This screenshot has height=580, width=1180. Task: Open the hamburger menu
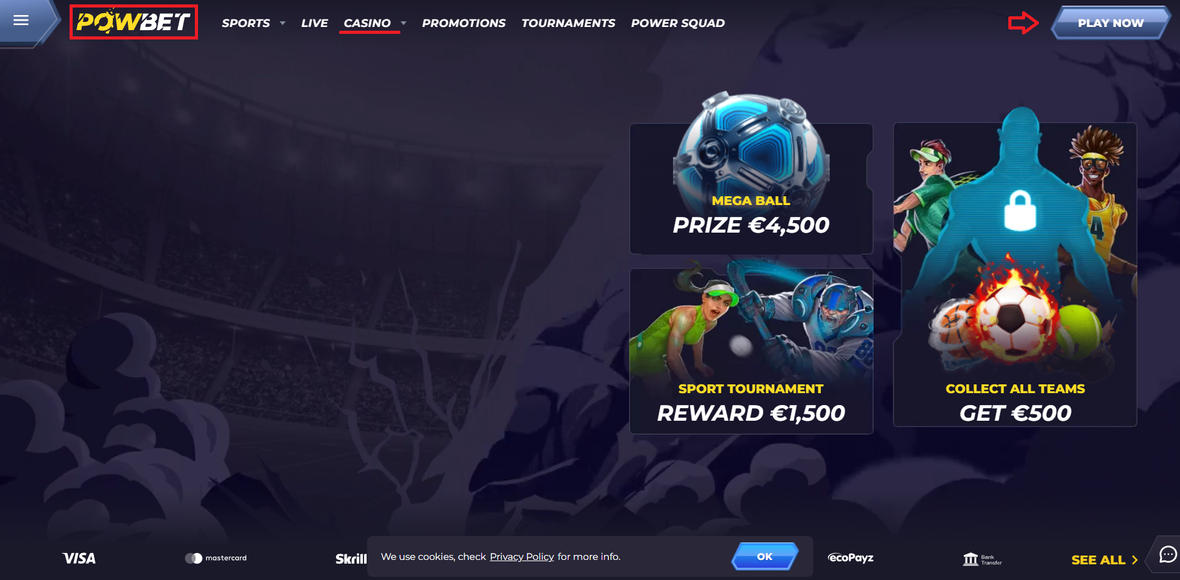(x=21, y=21)
